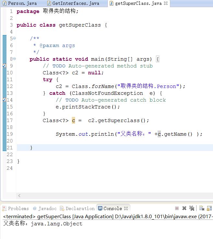Click the 'try' keyword on line 11

(48, 80)
